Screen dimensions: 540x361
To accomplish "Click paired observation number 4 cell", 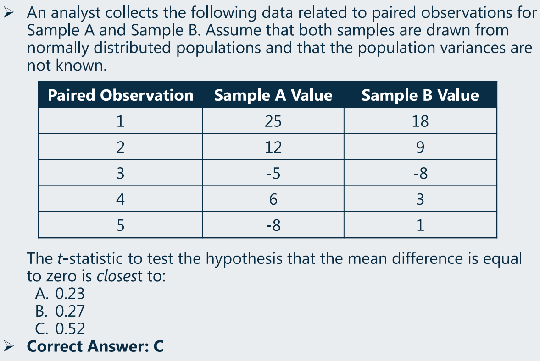I will coord(121,199).
